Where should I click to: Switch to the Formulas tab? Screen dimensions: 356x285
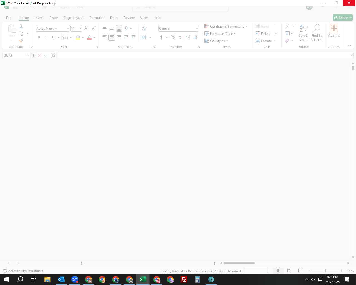pyautogui.click(x=97, y=18)
